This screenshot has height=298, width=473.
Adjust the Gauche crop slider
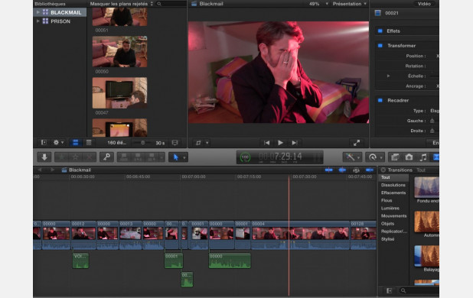[x=432, y=121]
